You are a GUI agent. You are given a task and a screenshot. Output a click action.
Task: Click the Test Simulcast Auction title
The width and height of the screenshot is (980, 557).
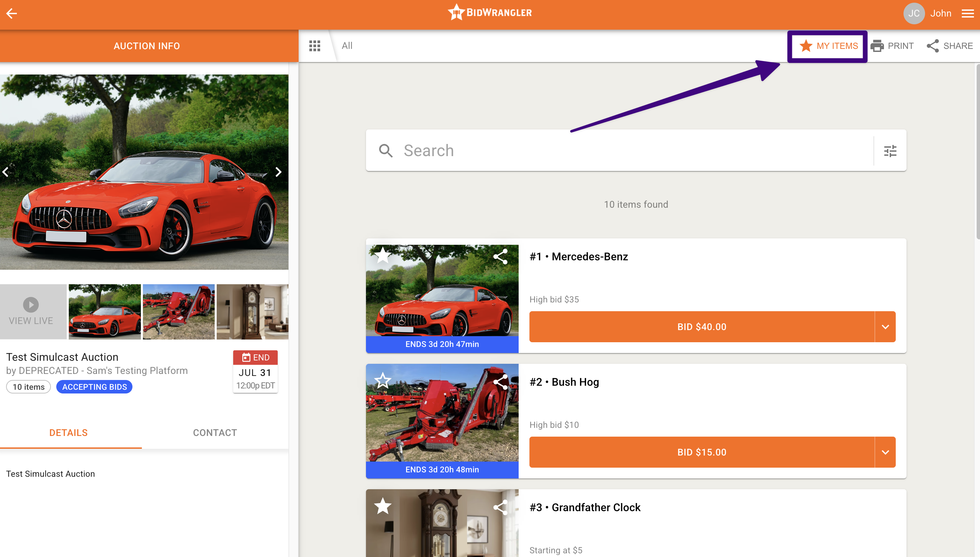[62, 357]
